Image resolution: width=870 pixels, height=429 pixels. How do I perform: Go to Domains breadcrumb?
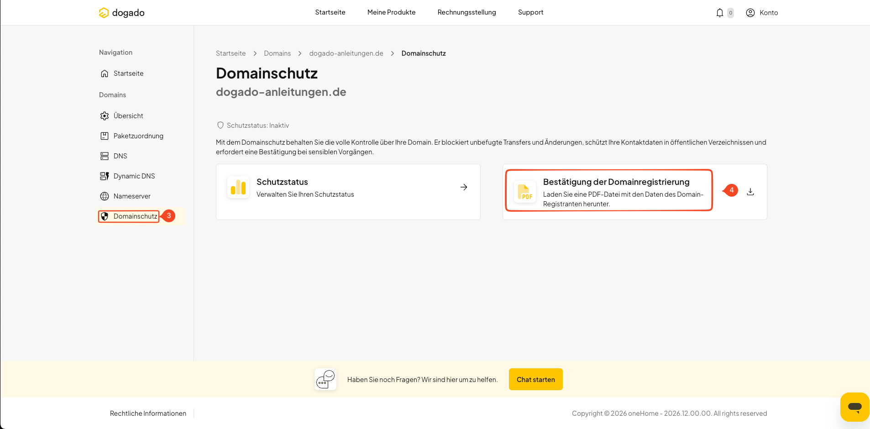pos(277,53)
